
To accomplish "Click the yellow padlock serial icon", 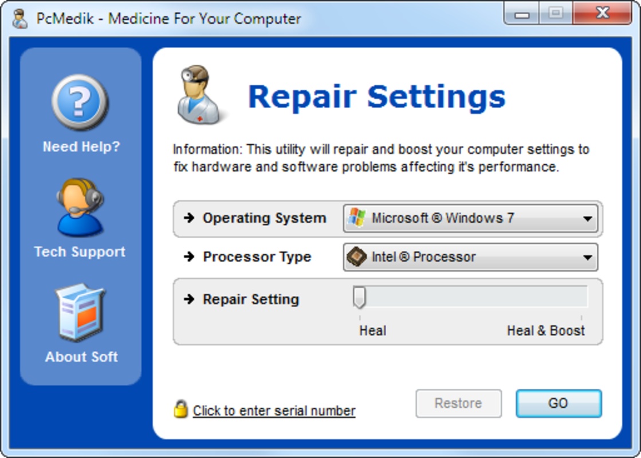I will point(180,409).
